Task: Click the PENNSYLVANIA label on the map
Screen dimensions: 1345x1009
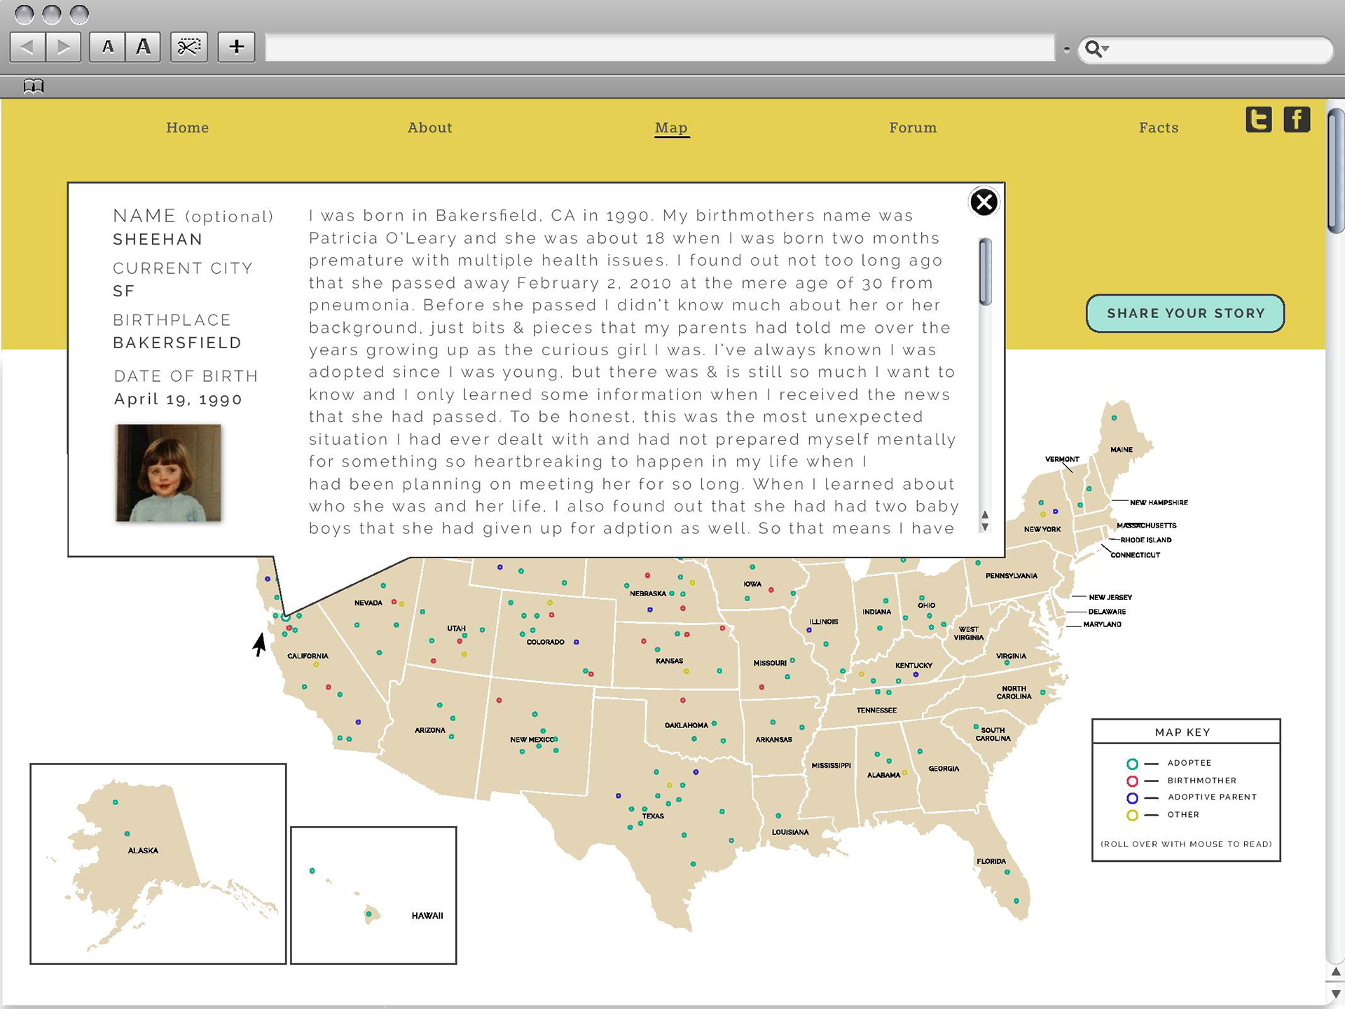Action: tap(1012, 576)
